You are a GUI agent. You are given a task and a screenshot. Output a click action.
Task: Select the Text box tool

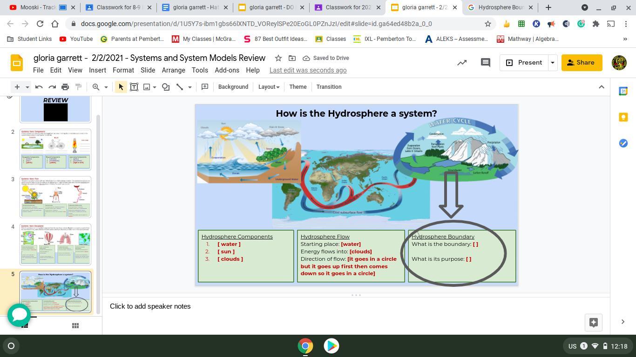click(134, 87)
